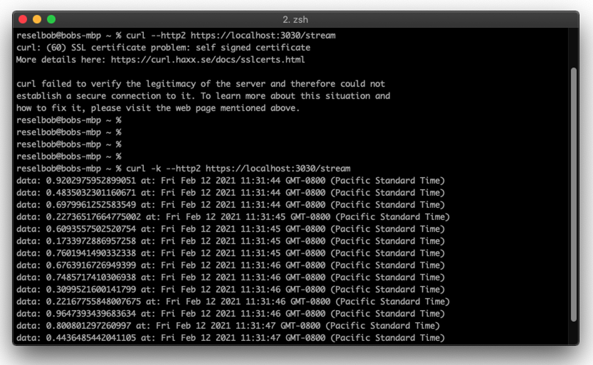This screenshot has width=593, height=365.
Task: Close the zsh terminal window
Action: [23, 19]
